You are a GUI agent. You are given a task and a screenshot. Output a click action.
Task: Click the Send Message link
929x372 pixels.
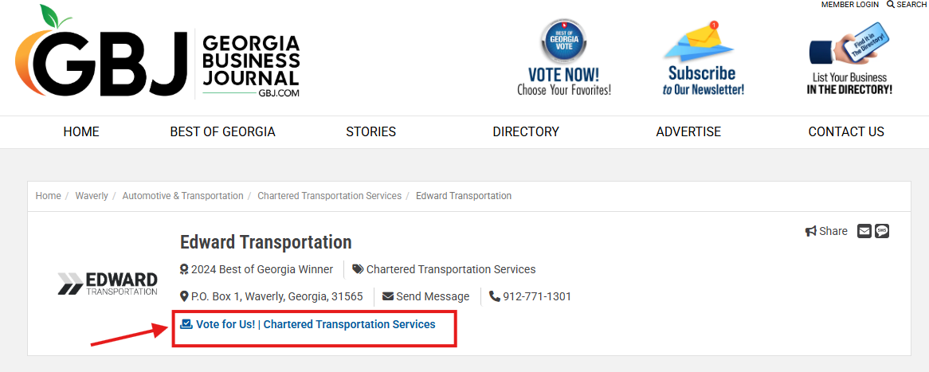pyautogui.click(x=433, y=296)
